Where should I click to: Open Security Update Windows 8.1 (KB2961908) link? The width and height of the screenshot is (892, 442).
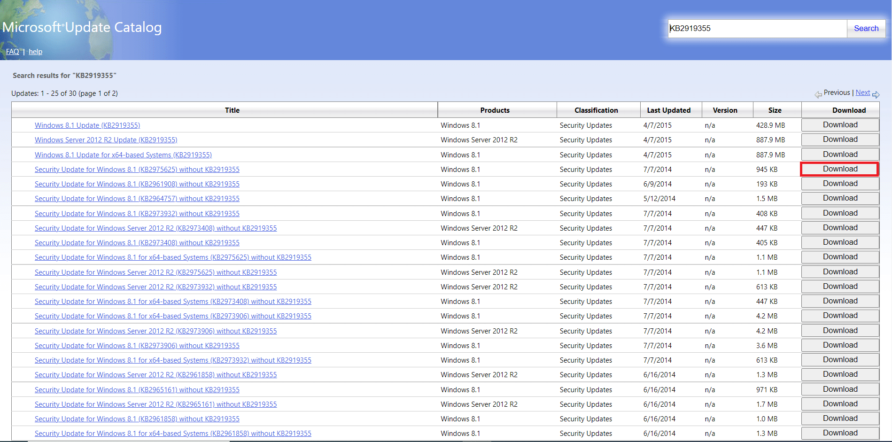click(137, 184)
